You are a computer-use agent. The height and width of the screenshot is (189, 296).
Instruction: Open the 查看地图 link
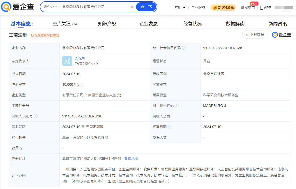131,159
